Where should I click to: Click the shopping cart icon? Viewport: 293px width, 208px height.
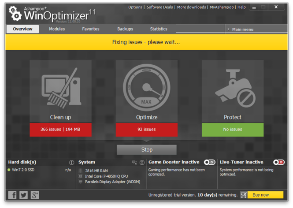(244, 195)
